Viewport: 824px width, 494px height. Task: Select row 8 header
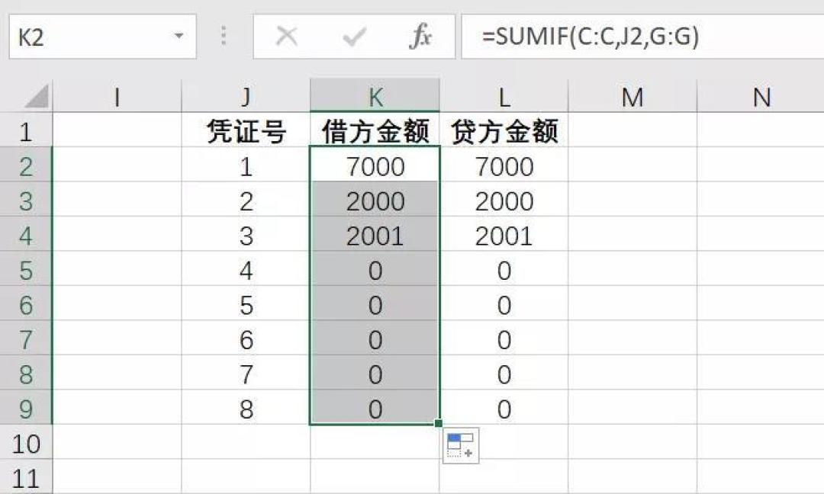(x=26, y=373)
